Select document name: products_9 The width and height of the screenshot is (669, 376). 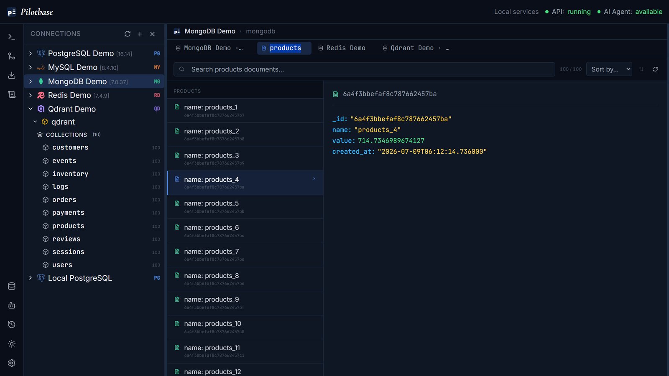pyautogui.click(x=245, y=303)
